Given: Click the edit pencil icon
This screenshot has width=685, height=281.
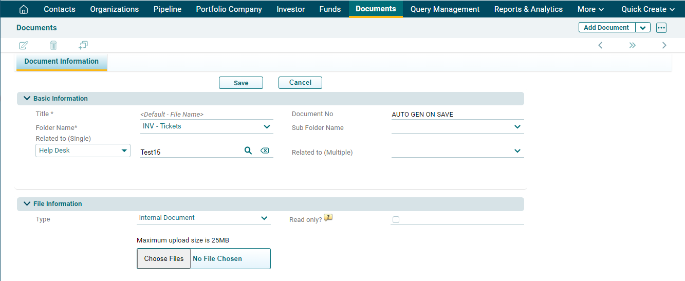Looking at the screenshot, I should pos(23,45).
